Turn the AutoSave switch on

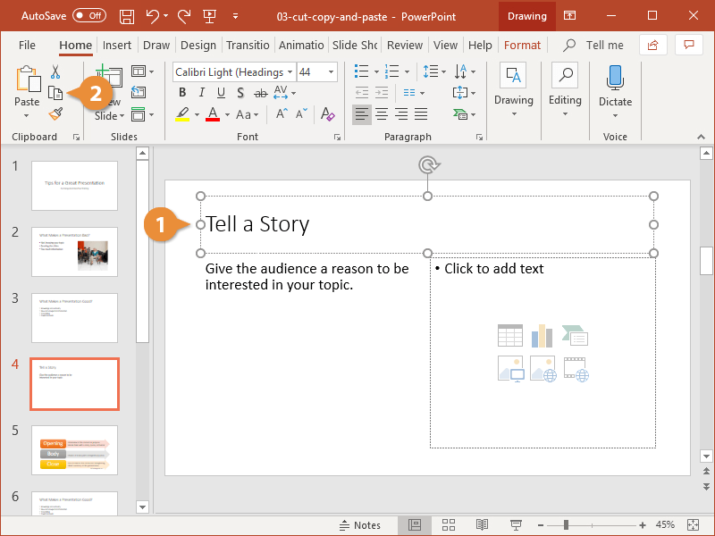click(x=89, y=15)
